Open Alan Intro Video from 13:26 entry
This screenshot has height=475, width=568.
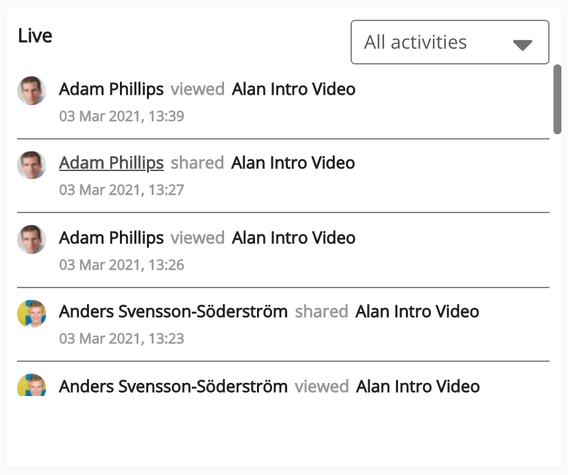point(294,238)
